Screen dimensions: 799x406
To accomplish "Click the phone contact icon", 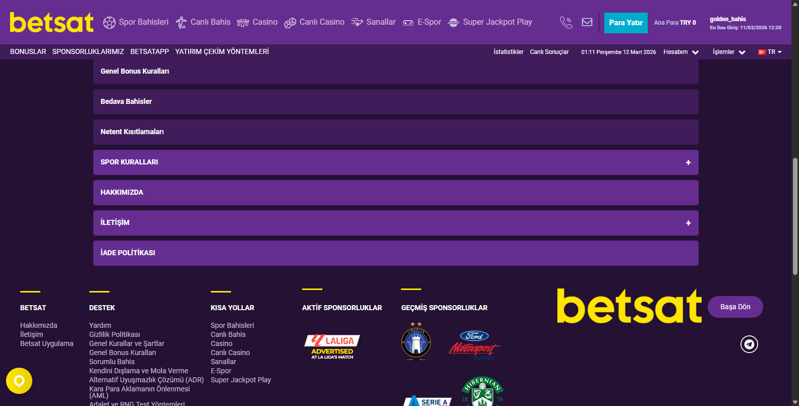I will coord(566,22).
